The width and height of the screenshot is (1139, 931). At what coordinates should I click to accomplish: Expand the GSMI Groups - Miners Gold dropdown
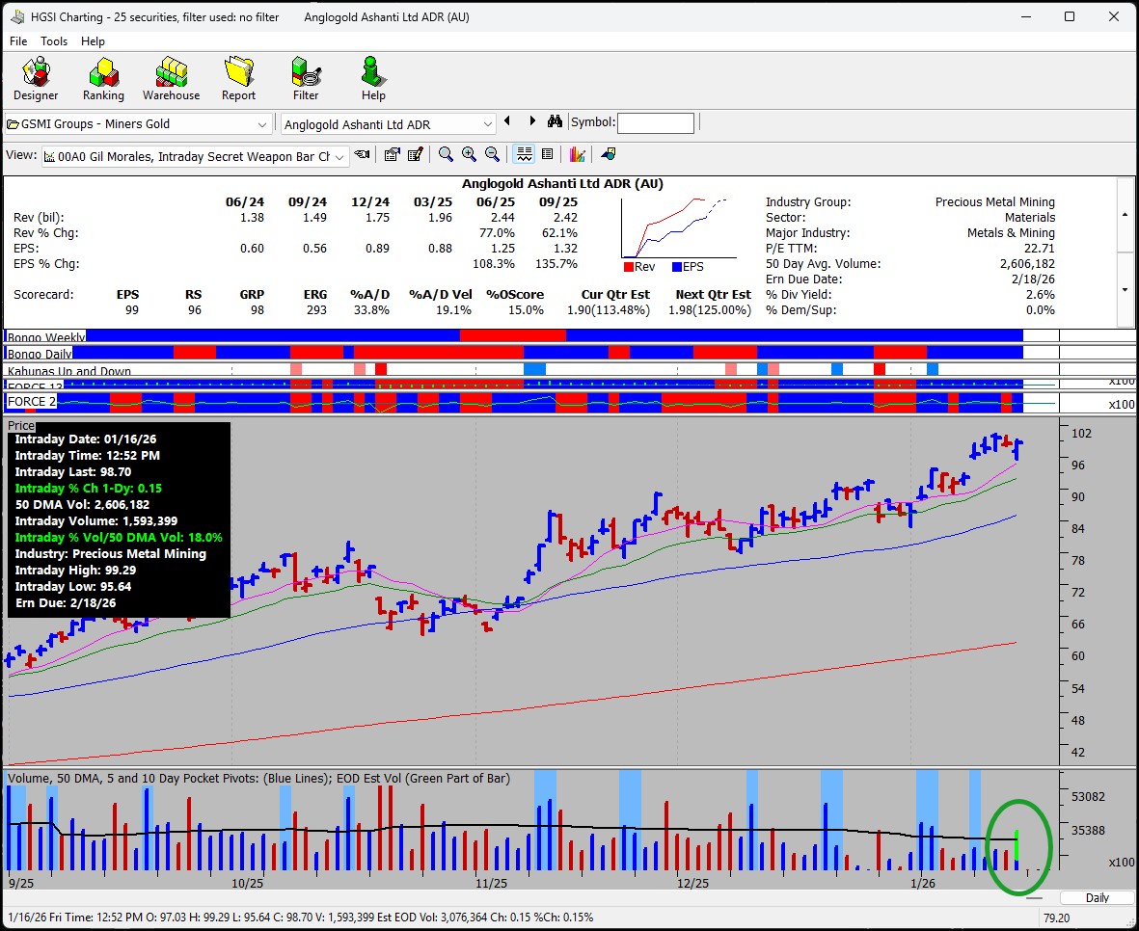[262, 124]
